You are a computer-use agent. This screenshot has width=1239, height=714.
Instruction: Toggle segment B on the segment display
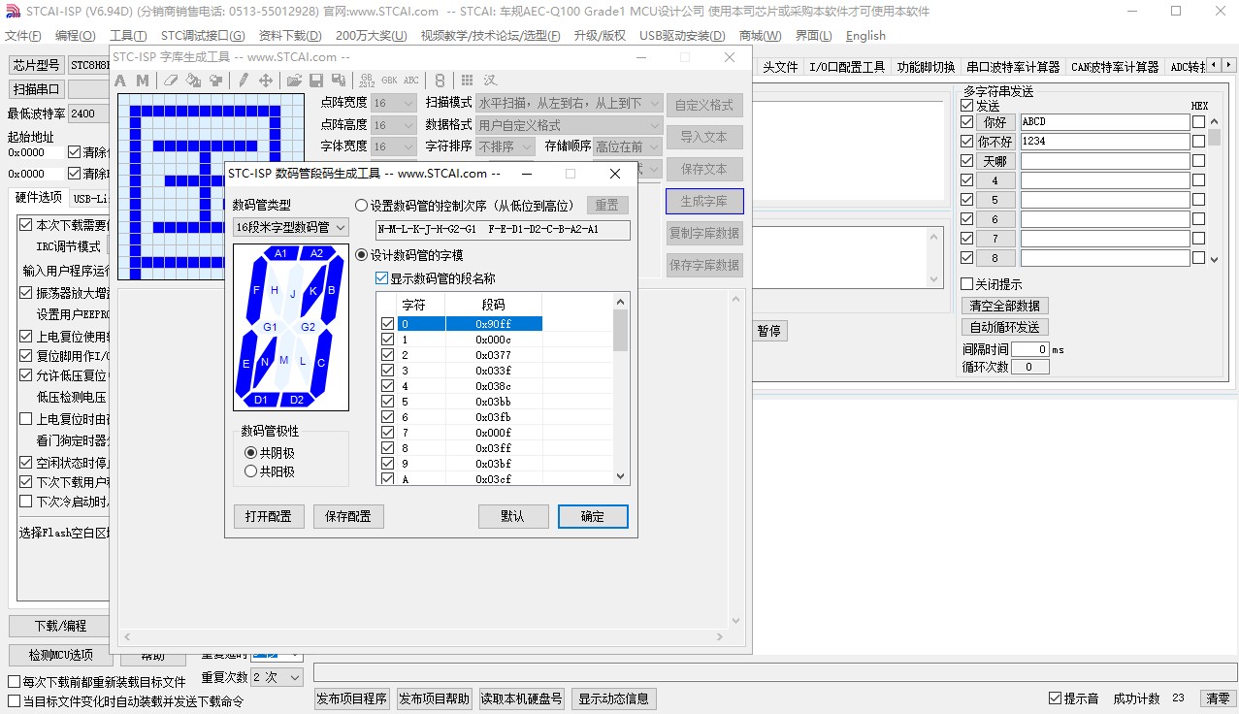pos(332,290)
